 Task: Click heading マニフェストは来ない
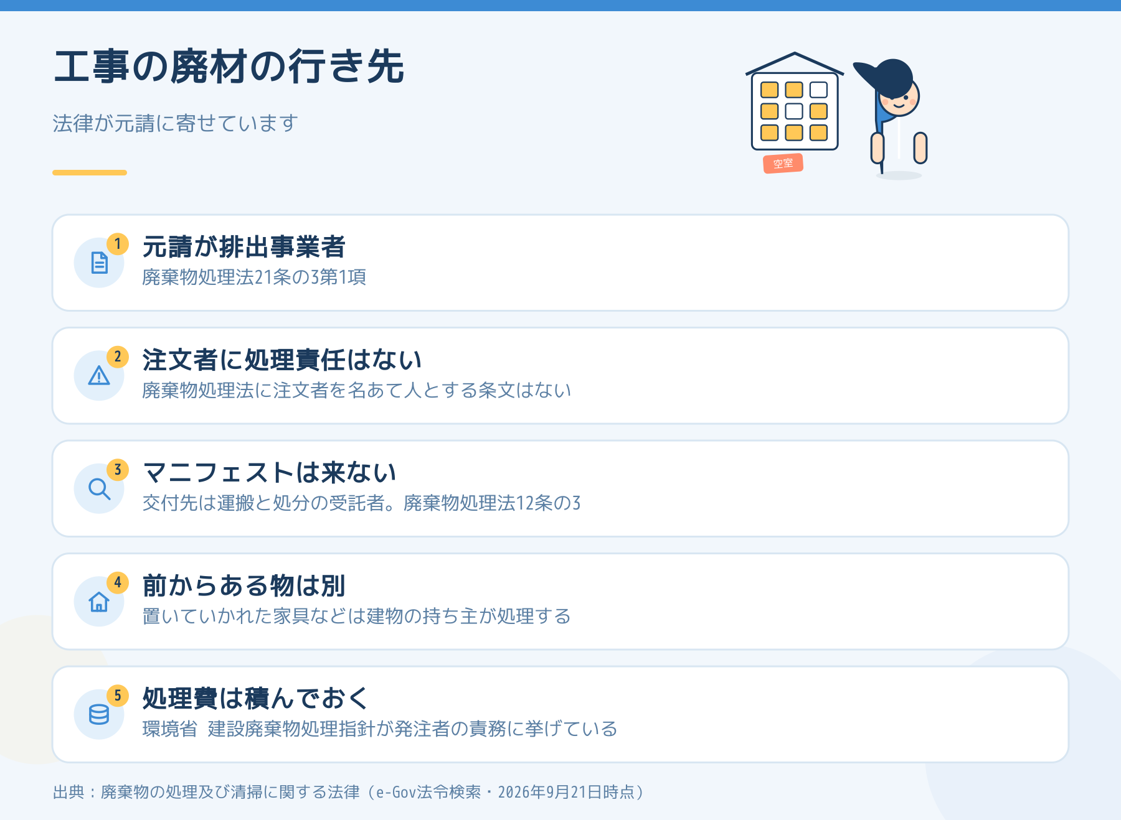(x=269, y=473)
